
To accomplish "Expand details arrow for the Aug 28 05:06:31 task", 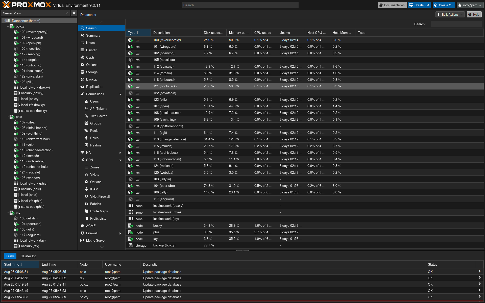I will (x=479, y=271).
